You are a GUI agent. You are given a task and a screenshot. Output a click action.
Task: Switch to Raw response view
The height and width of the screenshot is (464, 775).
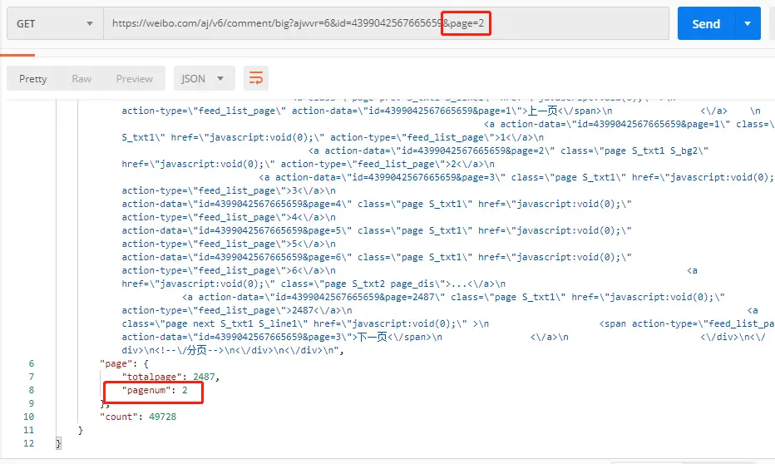(81, 78)
